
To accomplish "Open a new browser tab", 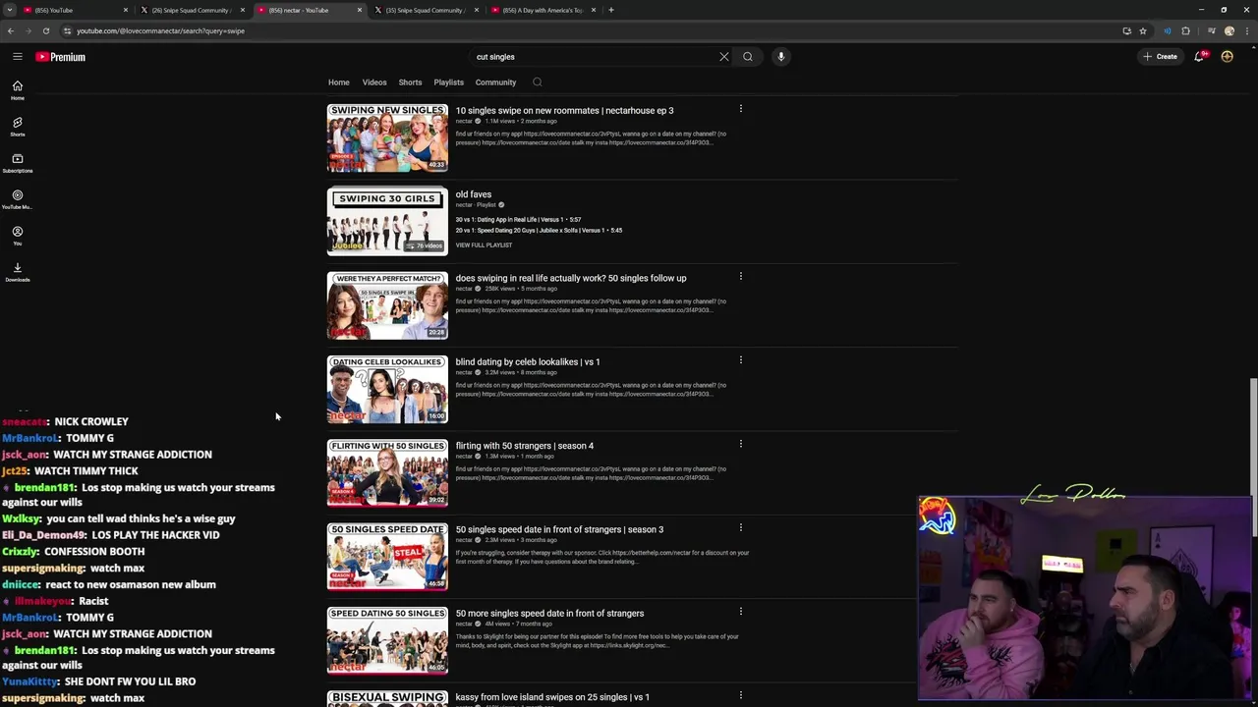I will tap(611, 10).
